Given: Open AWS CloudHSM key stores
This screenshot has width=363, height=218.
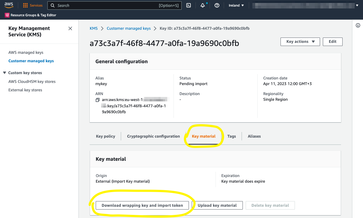Looking at the screenshot, I should coord(32,81).
